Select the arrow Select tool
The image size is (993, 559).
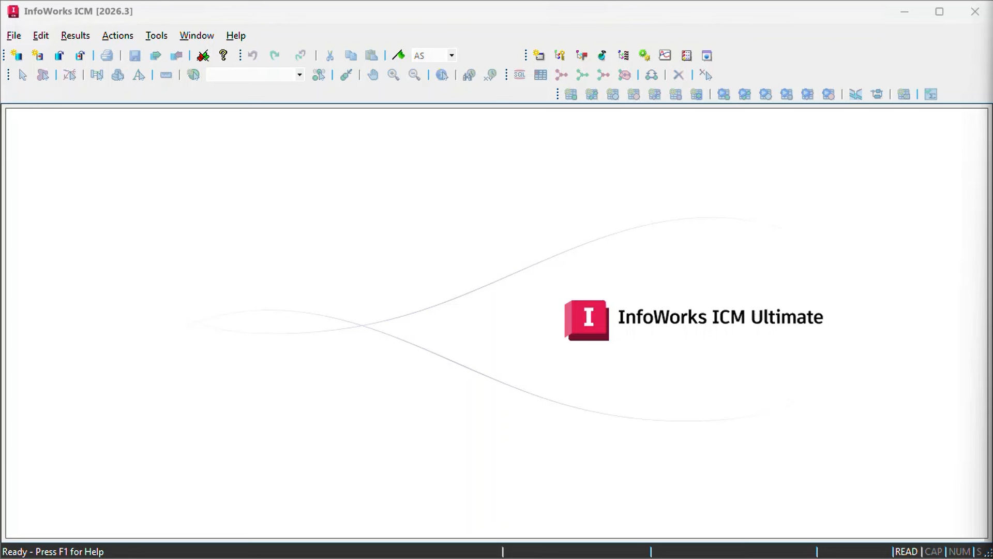(22, 75)
